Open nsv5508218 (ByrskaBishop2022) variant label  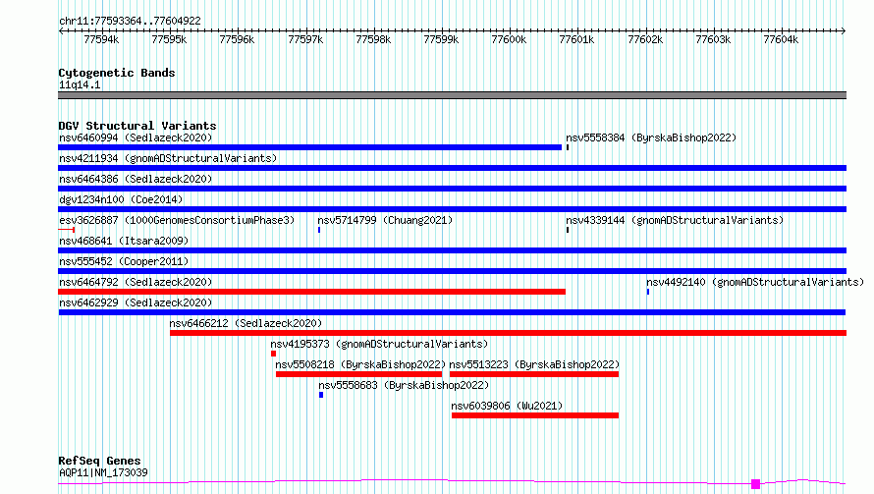point(360,364)
